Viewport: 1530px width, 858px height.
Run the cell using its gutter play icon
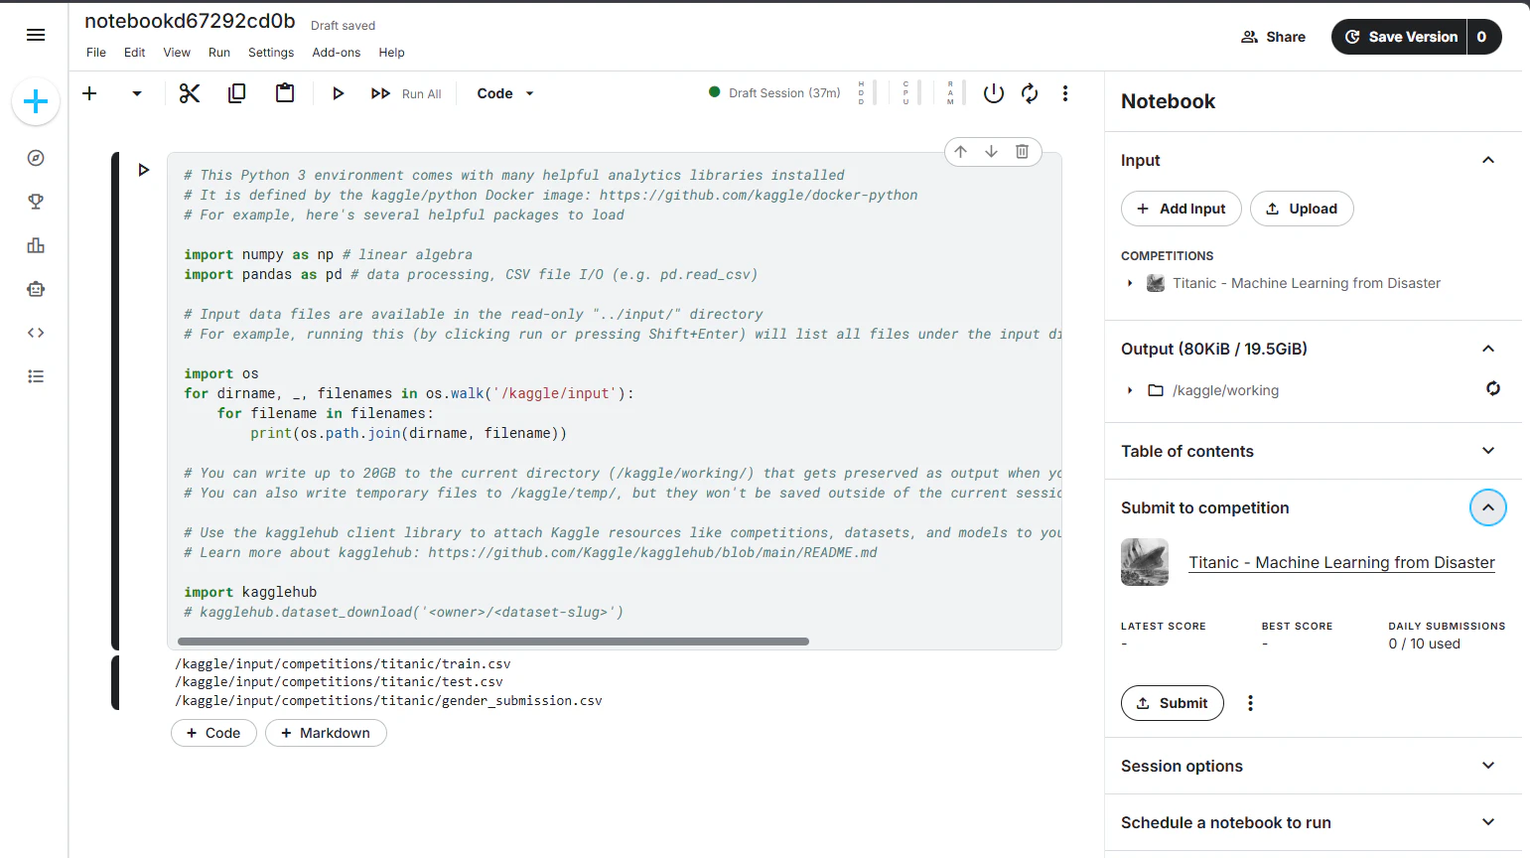(144, 170)
